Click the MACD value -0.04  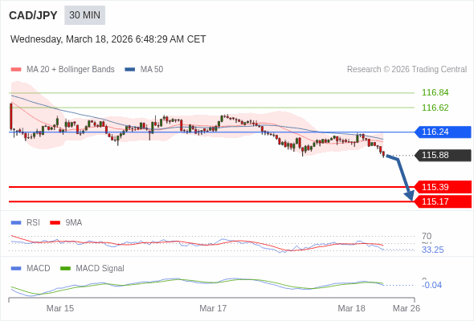coord(431,285)
